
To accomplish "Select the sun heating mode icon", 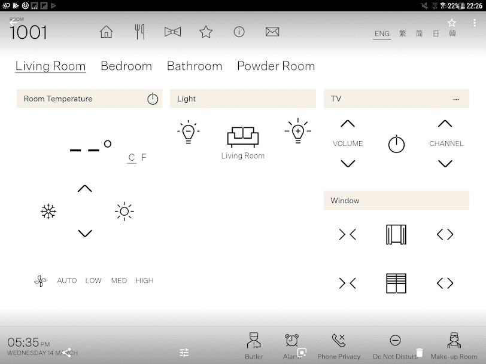I will pyautogui.click(x=124, y=212).
